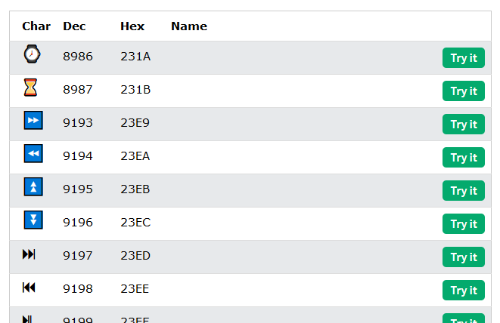Click the watch emoji character
Image resolution: width=500 pixels, height=323 pixels.
32,54
